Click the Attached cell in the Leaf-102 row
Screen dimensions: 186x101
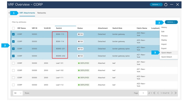[102, 70]
